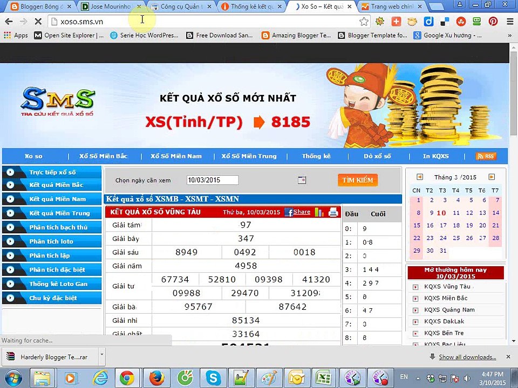Open Thống kê menu item
The width and height of the screenshot is (518, 388).
(316, 156)
